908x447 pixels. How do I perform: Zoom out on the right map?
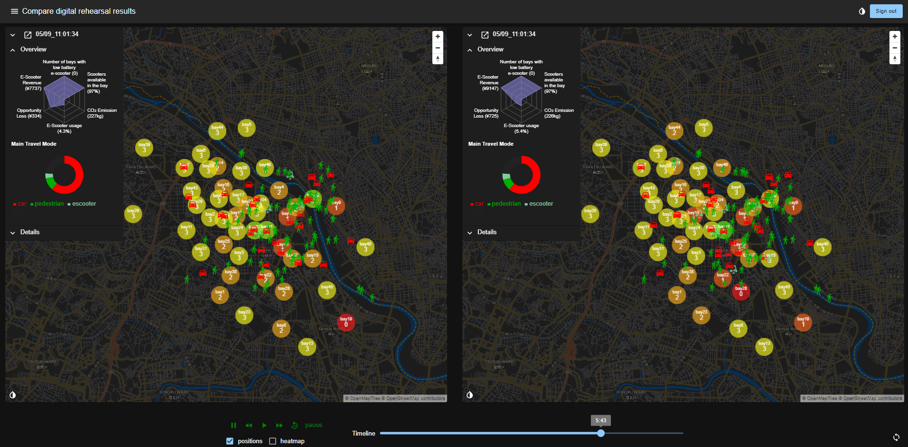[x=895, y=48]
